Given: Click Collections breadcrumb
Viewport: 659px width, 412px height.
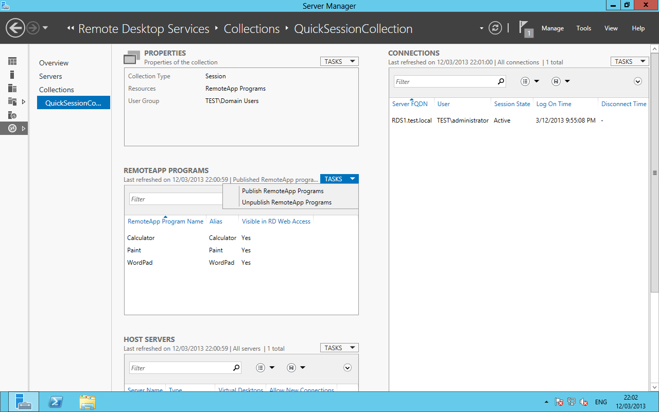Looking at the screenshot, I should (x=252, y=29).
